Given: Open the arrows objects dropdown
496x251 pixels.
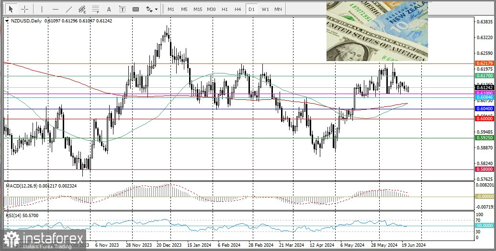Looking at the screenshot, I should pyautogui.click(x=151, y=9).
